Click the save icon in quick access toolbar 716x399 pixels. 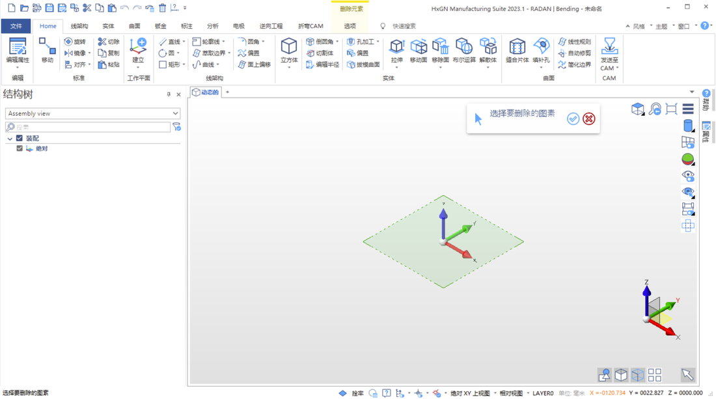[x=49, y=8]
